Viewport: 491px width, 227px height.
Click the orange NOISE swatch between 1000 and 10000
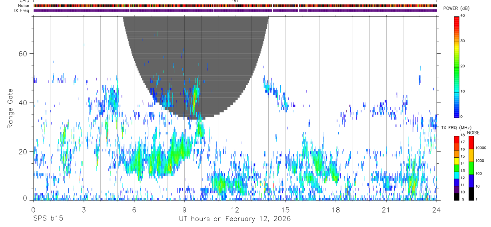point(471,155)
